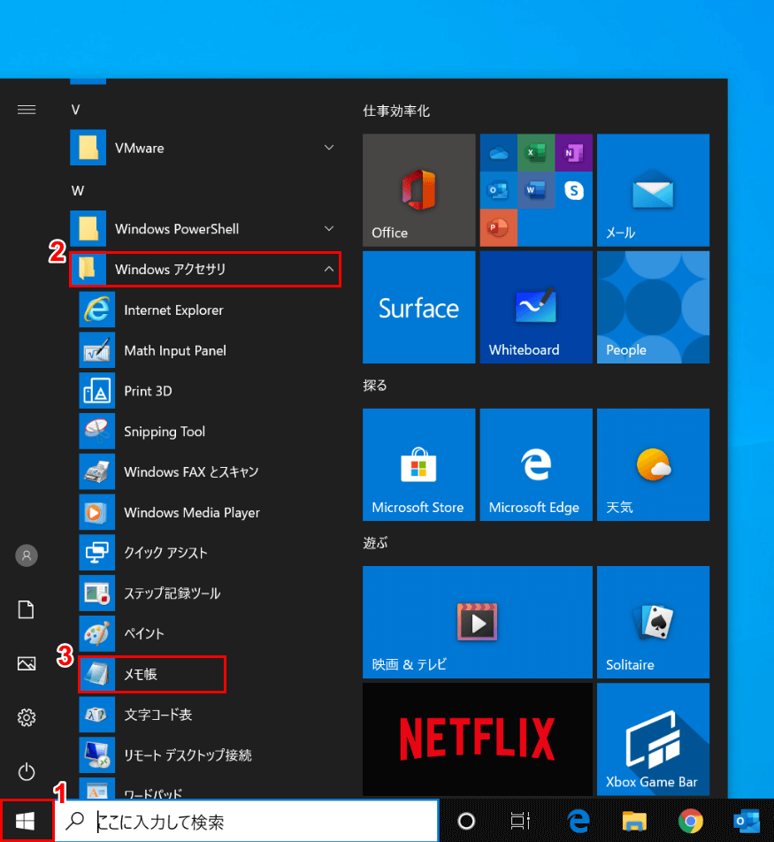
Task: Open the Solitaire tile
Action: coord(653,622)
